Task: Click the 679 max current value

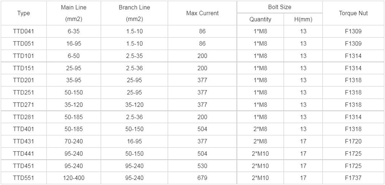Action: [202, 178]
